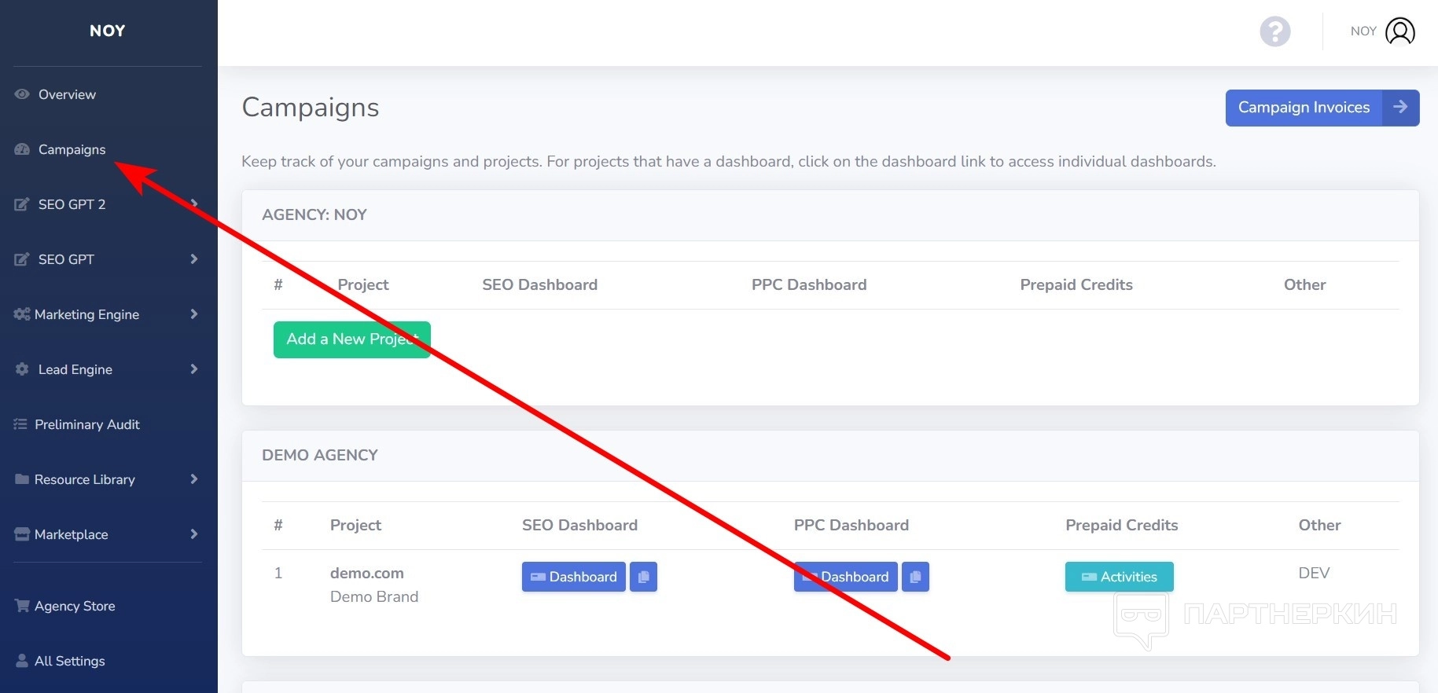Expand the Marketing Engine chevron
1438x693 pixels.
tap(193, 314)
